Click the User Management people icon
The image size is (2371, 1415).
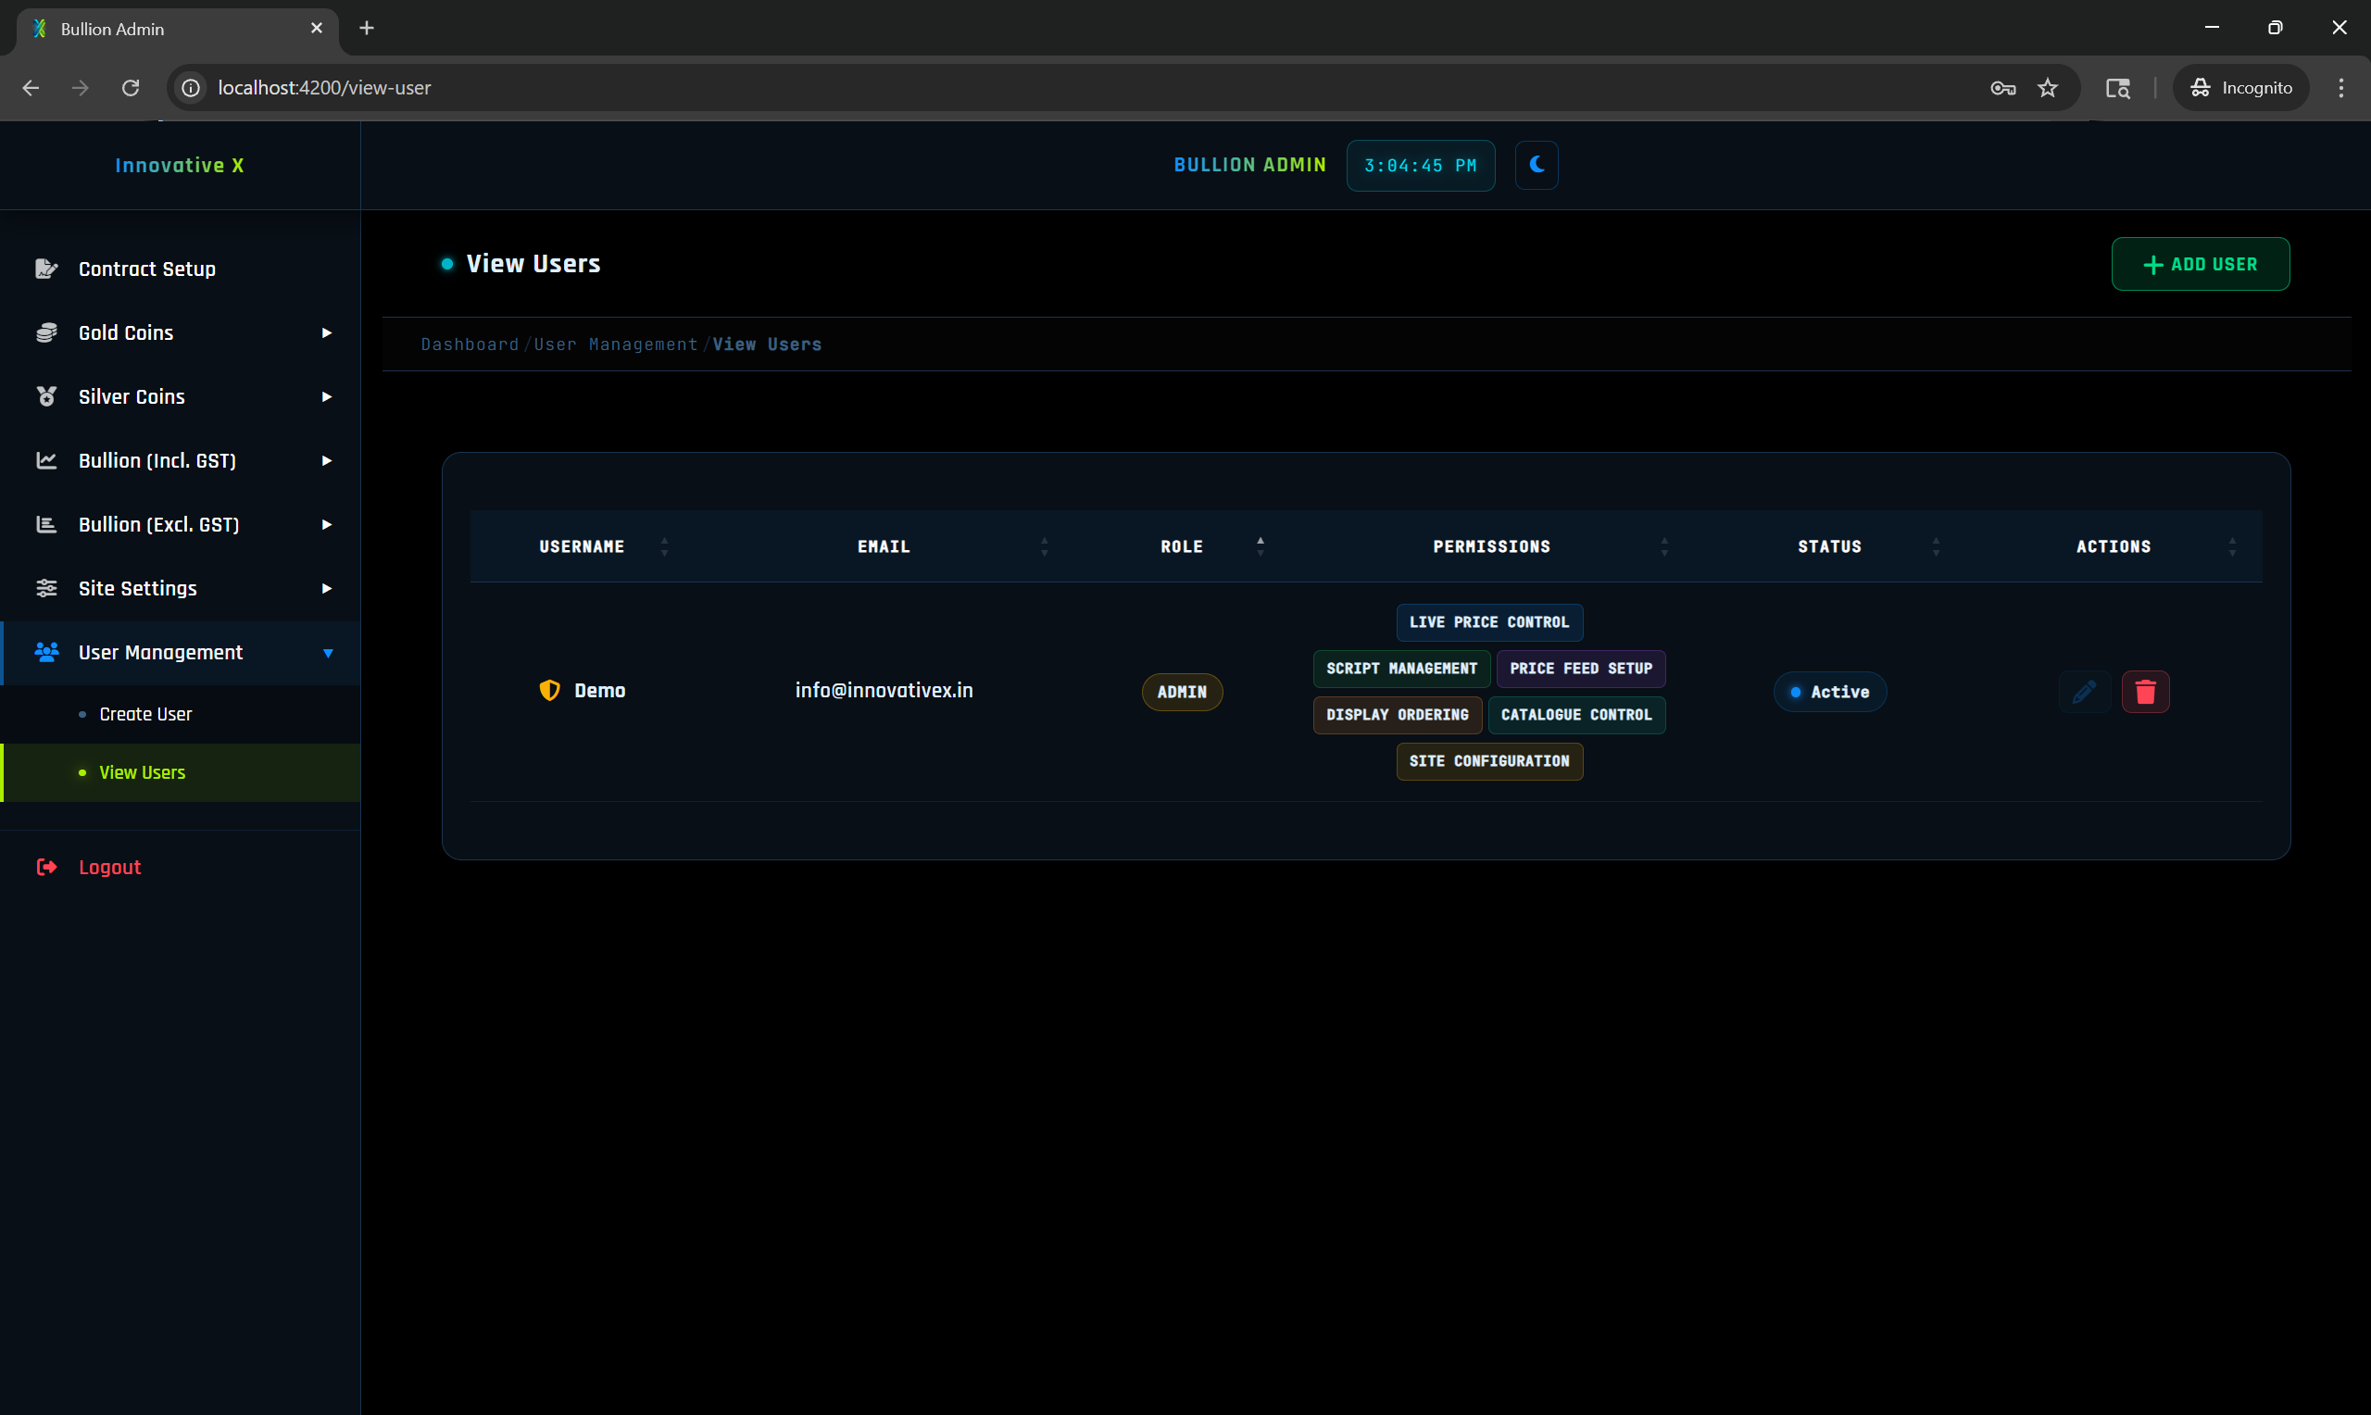pos(45,652)
